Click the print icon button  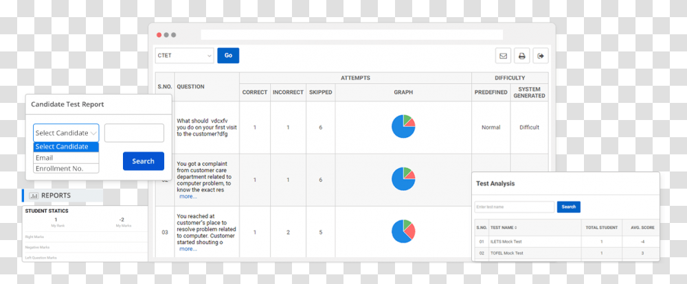(x=522, y=56)
